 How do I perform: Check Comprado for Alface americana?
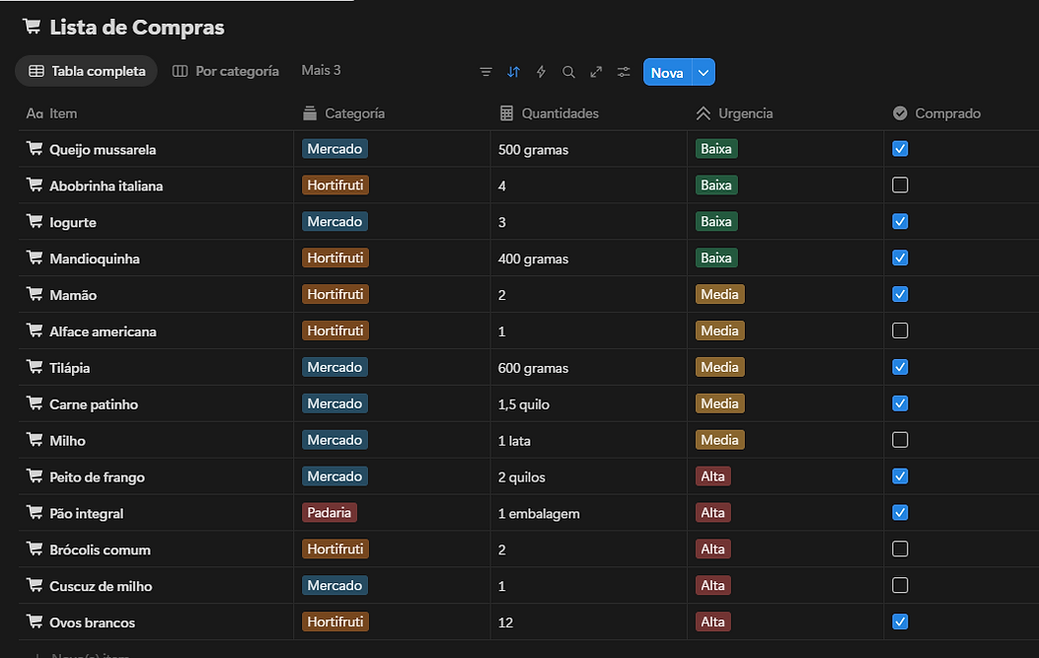[900, 330]
